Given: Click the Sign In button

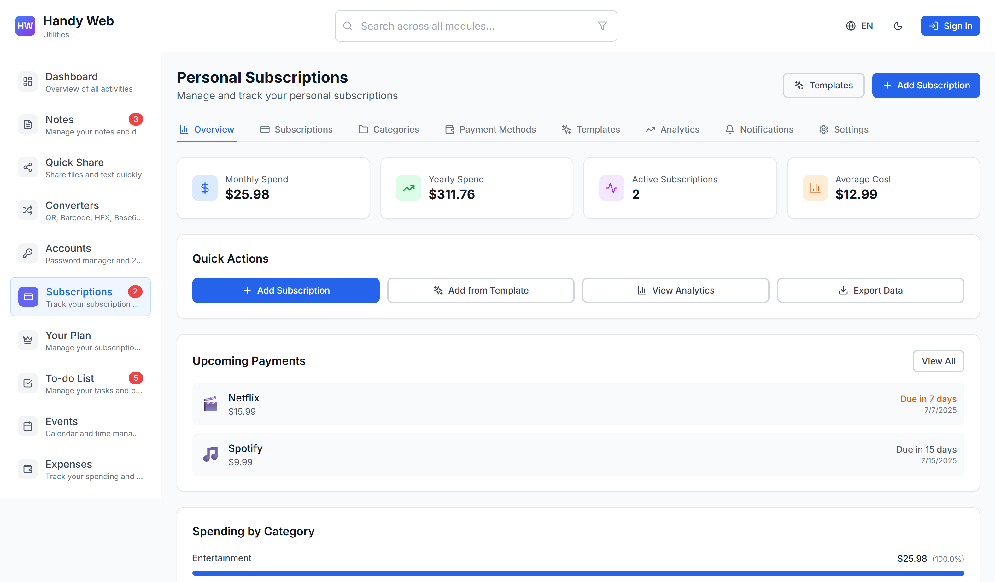Looking at the screenshot, I should [x=950, y=26].
